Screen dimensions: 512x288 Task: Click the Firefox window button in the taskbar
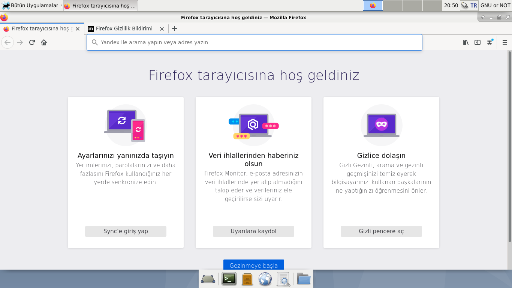click(100, 6)
